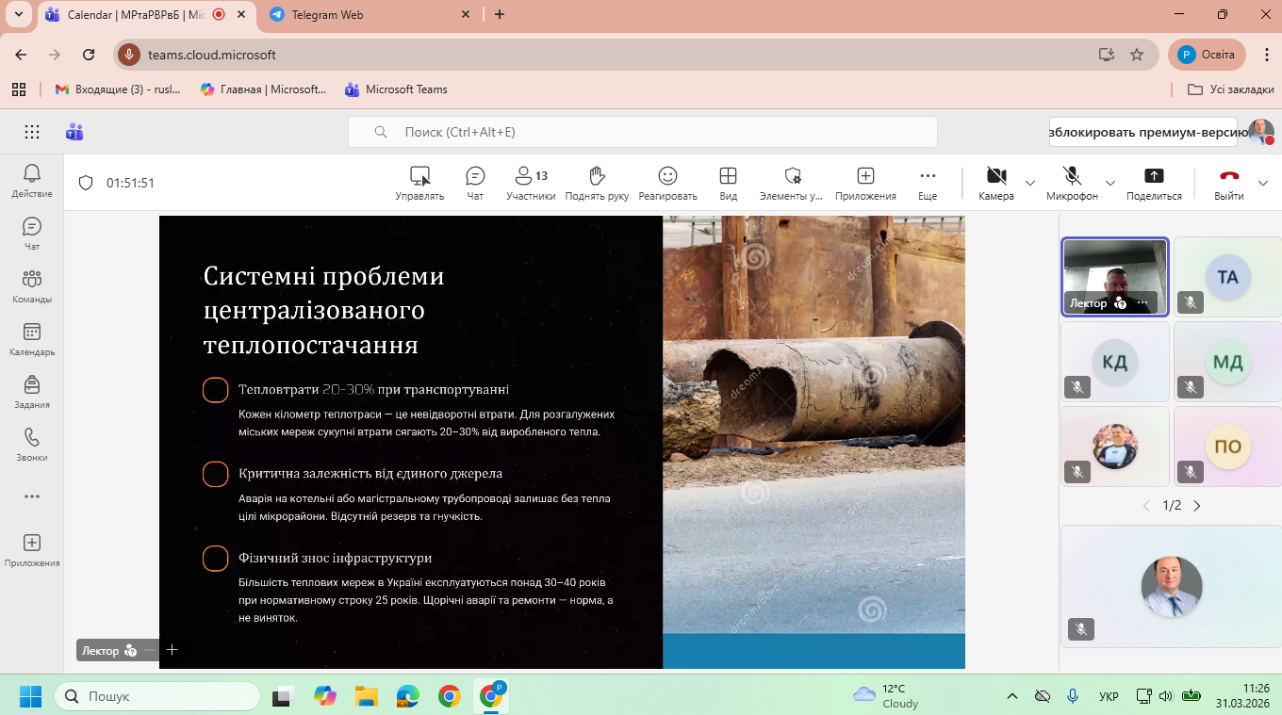Open the Реагировать reactions menu
The width and height of the screenshot is (1282, 715).
[667, 183]
